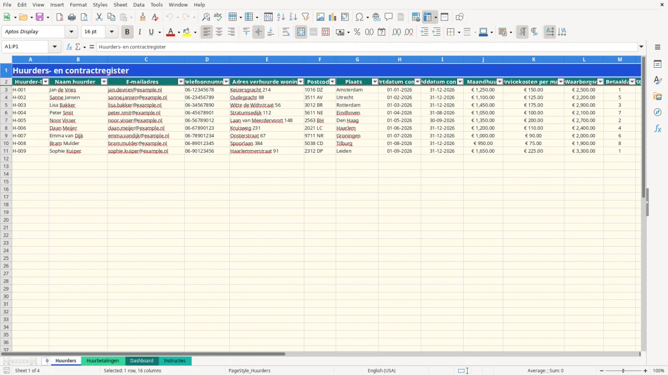Image resolution: width=668 pixels, height=375 pixels.
Task: Click the font color red swatch
Action: (171, 32)
